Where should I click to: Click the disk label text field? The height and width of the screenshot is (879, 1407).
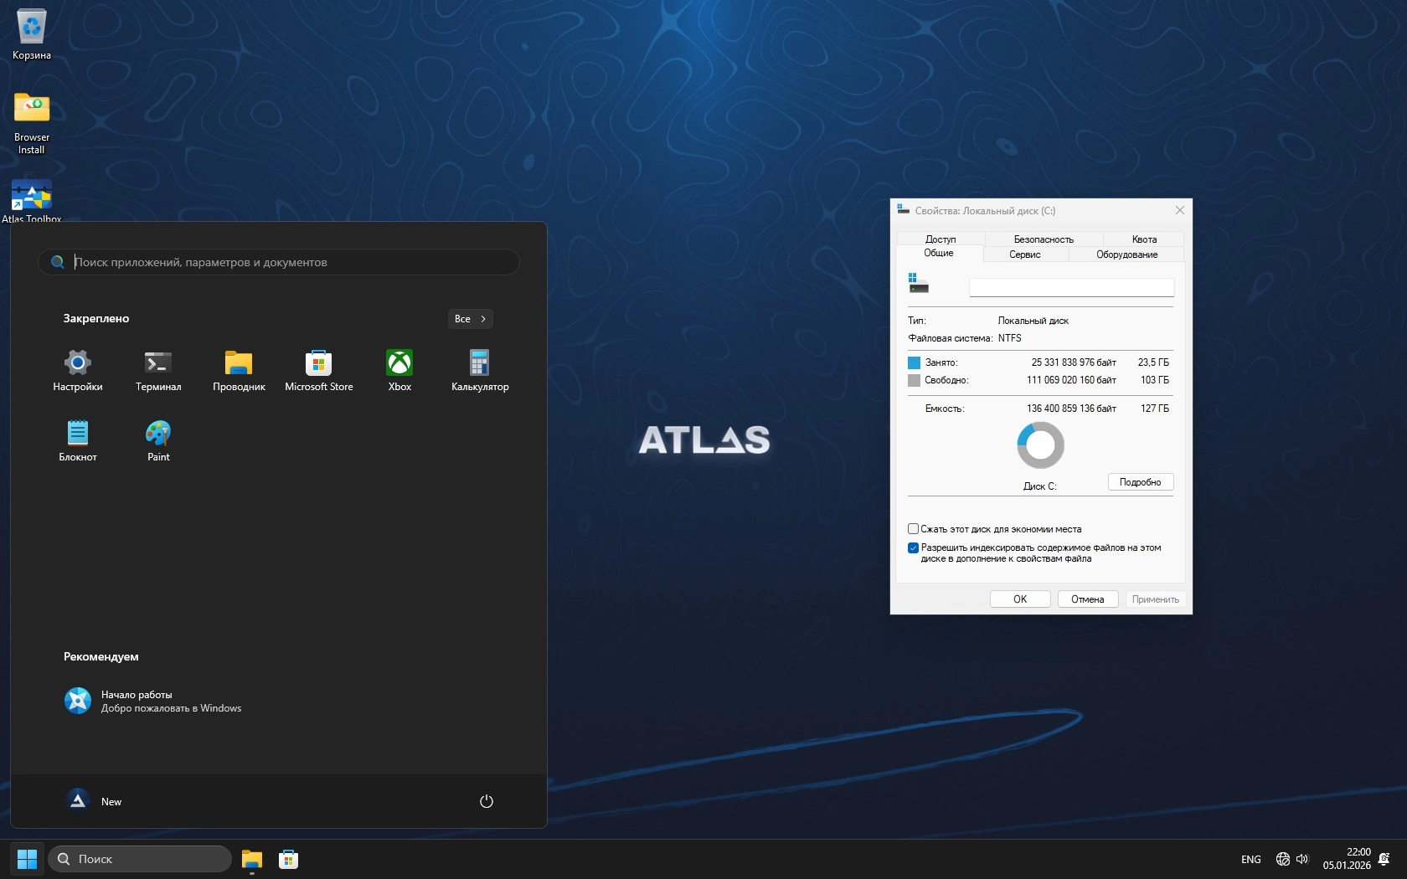tap(1071, 287)
